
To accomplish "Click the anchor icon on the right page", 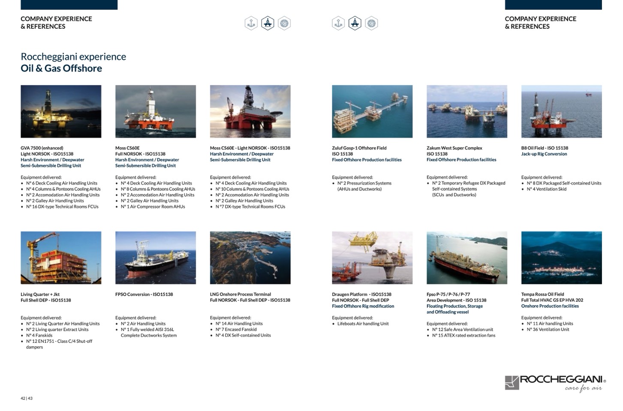I will pyautogui.click(x=338, y=23).
